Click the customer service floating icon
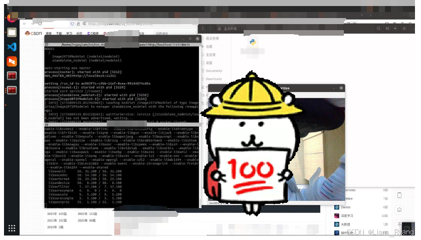Image resolution: width=421 pixels, height=240 pixels. [x=399, y=209]
